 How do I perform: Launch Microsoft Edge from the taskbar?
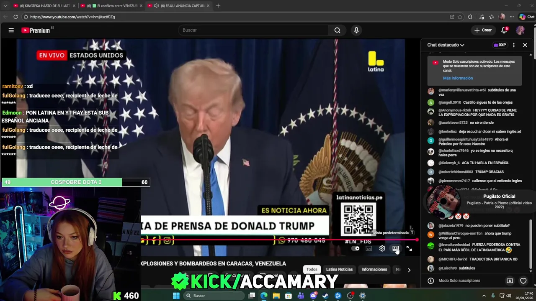coord(264,296)
